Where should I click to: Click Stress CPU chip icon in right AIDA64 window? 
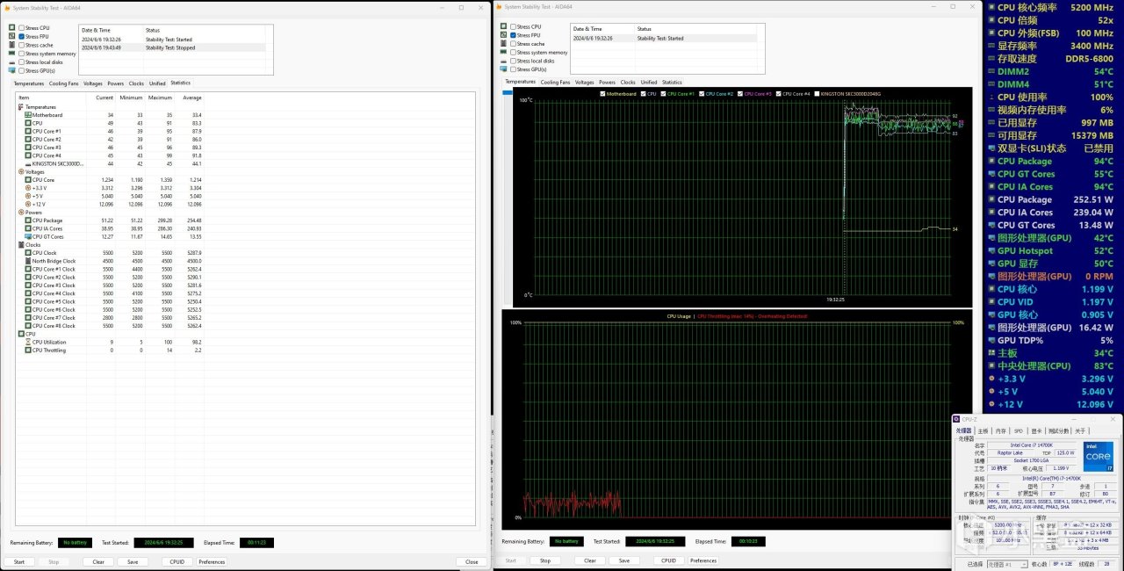pos(504,27)
